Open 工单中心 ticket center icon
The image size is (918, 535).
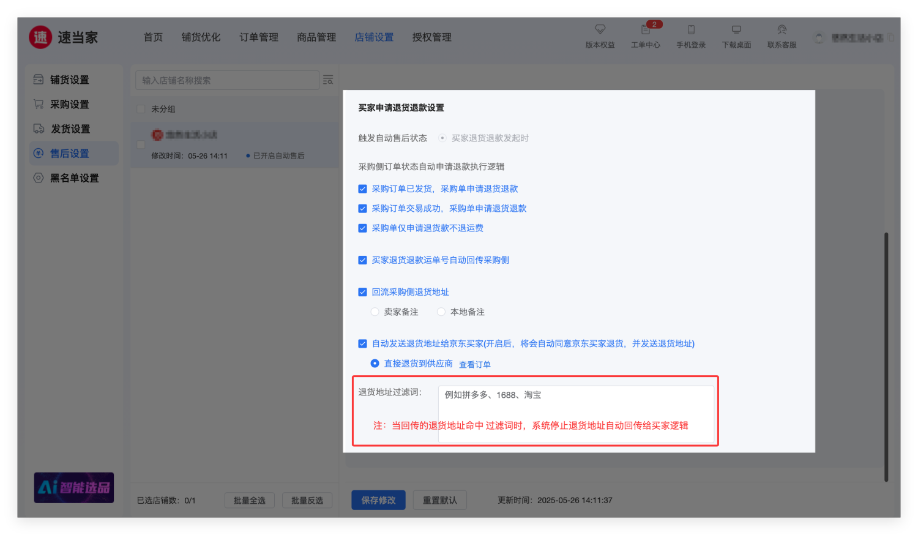[645, 29]
